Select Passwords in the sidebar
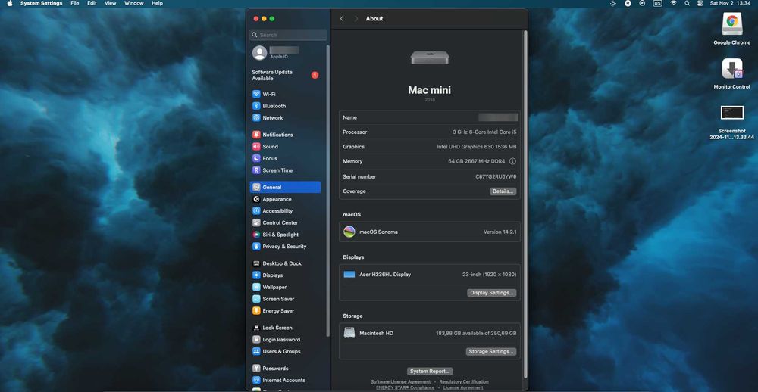 (285, 369)
